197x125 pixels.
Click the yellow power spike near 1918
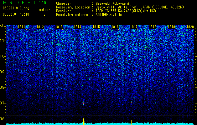click(x=155, y=122)
